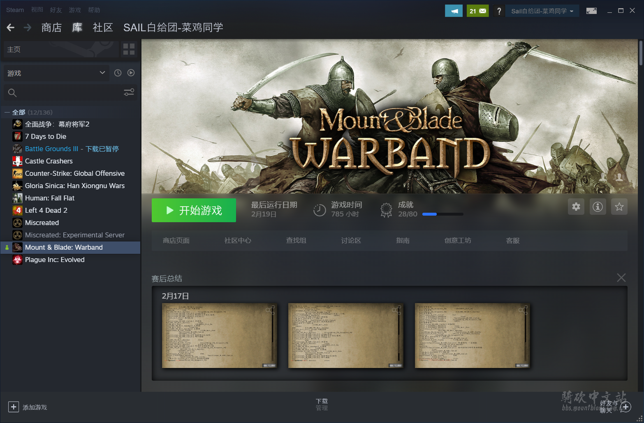Expand the account name dropdown
The image size is (644, 423).
[x=542, y=11]
